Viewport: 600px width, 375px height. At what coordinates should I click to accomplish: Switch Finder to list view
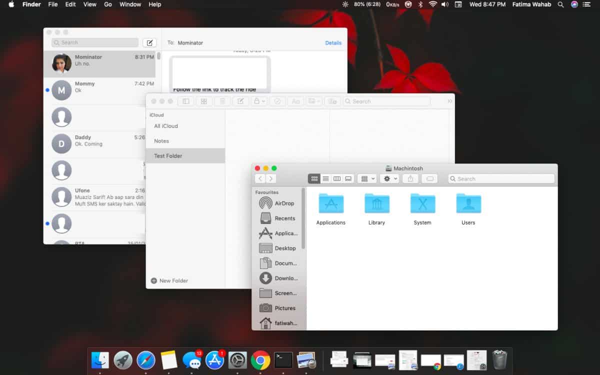(x=325, y=178)
